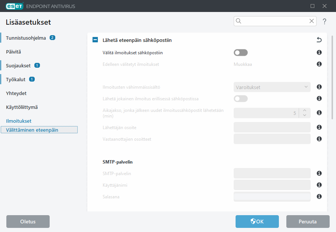Click the Salasana input field
The height and width of the screenshot is (232, 336).
point(272,196)
